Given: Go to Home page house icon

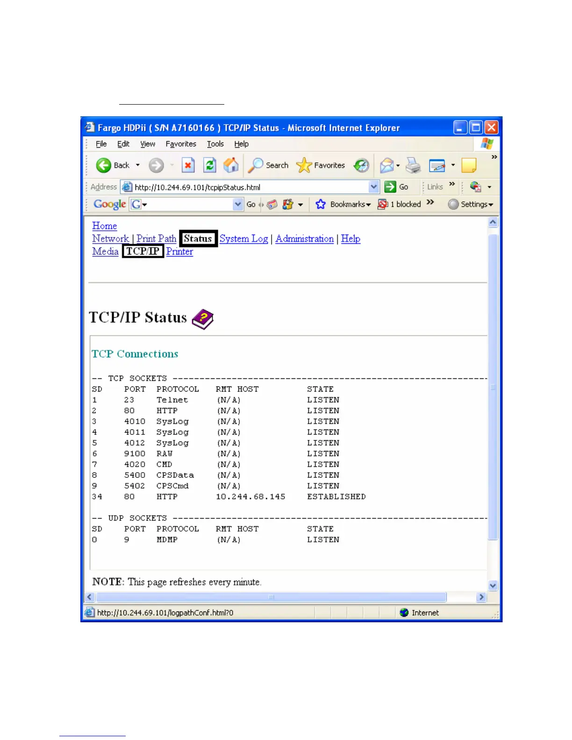Looking at the screenshot, I should (231, 165).
